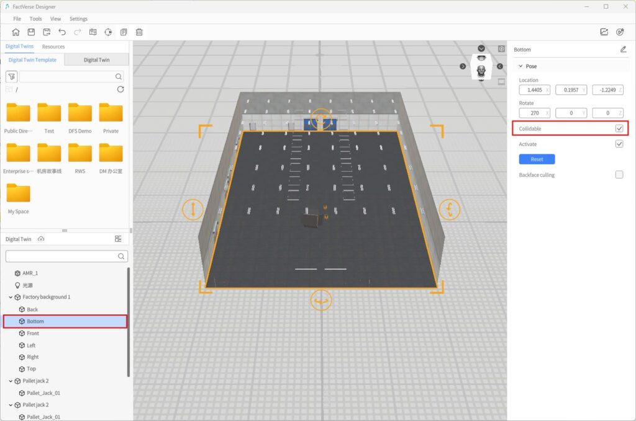Image resolution: width=636 pixels, height=421 pixels.
Task: Disable the Activate checkbox
Action: [619, 144]
